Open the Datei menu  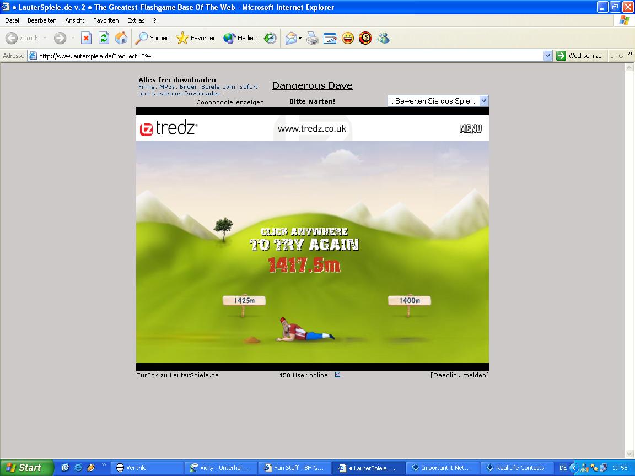click(x=12, y=20)
